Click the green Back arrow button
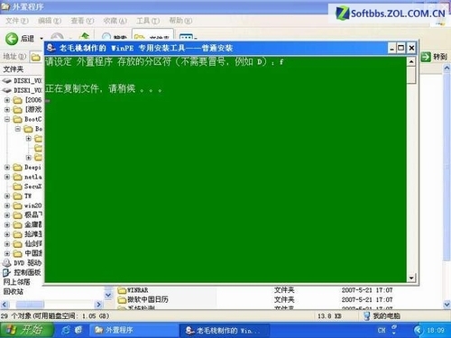This screenshot has height=338, width=451. (12, 39)
